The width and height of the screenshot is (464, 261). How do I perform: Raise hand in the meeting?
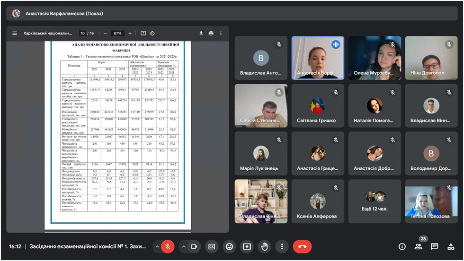tap(264, 246)
